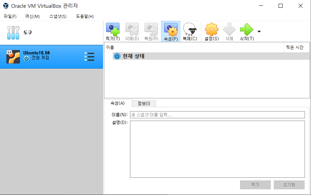Open the Help (도움말) menu
Image resolution: width=311 pixels, height=195 pixels.
point(85,17)
